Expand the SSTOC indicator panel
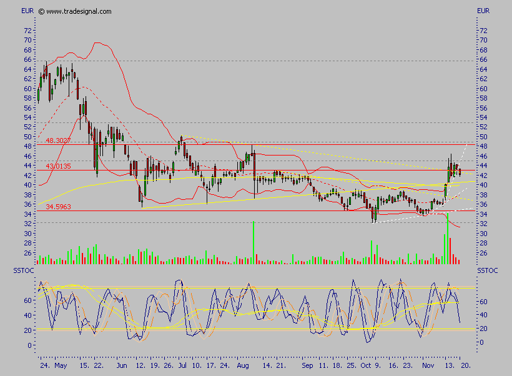Screen dimensions: 512x376 point(250,312)
